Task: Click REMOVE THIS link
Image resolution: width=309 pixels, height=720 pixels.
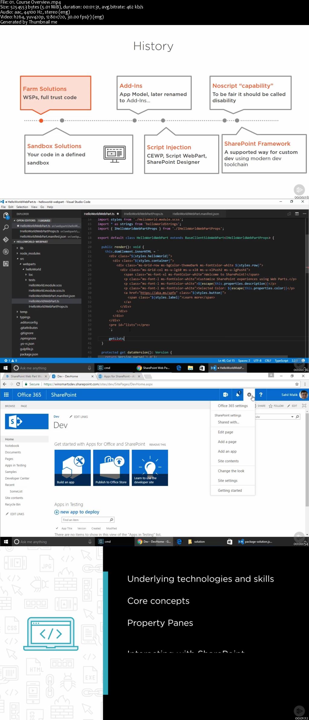Action: coord(158,445)
